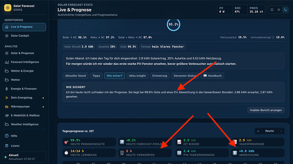
Task: Click the Heute date selector label
Action: tap(270, 131)
